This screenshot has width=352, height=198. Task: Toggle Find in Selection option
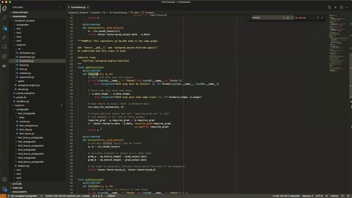(x=318, y=18)
